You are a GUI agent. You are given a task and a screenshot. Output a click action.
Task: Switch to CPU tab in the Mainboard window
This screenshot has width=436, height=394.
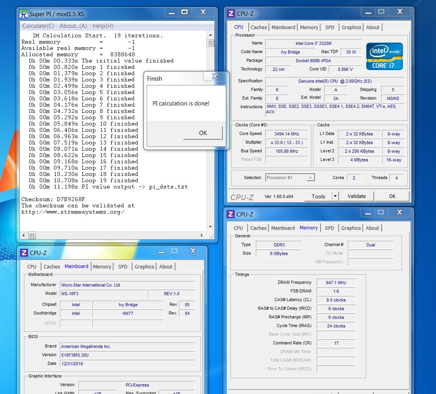click(32, 266)
